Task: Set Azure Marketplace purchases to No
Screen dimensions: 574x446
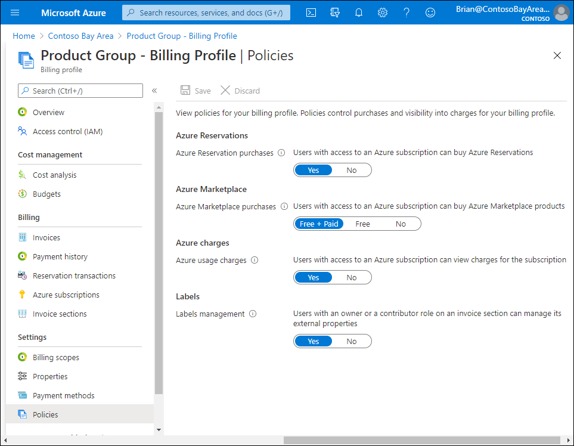Action: tap(401, 224)
